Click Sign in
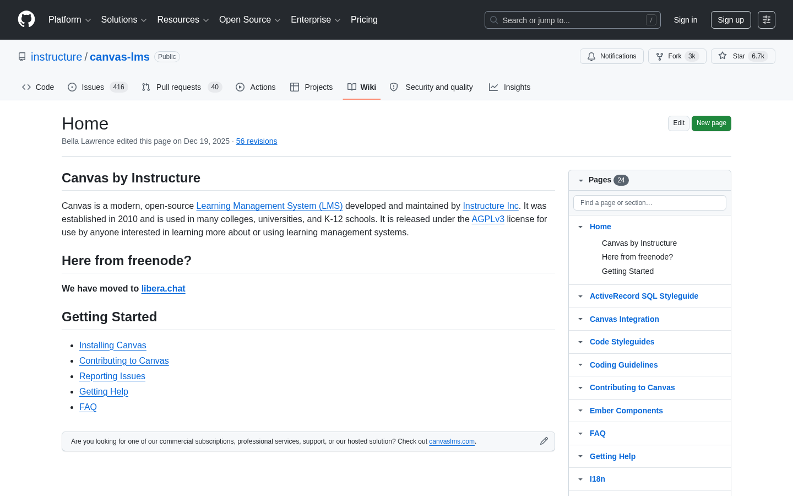The height and width of the screenshot is (496, 793). 685,20
